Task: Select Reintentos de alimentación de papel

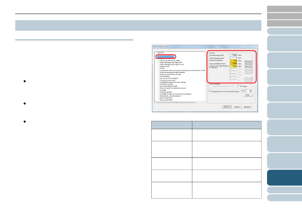Action: 170,74
